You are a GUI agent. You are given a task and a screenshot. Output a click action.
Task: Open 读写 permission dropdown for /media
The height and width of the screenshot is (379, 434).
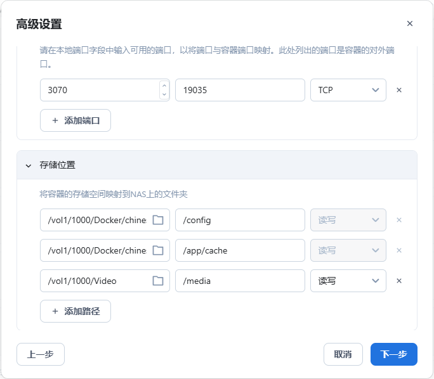click(x=348, y=281)
